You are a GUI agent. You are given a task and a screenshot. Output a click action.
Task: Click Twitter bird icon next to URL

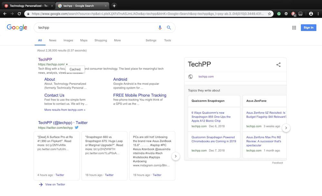[x=77, y=128]
